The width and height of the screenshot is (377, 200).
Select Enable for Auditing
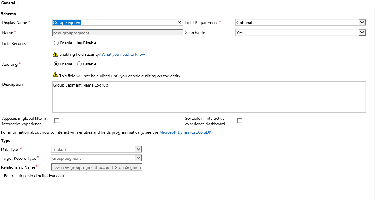[x=56, y=64]
